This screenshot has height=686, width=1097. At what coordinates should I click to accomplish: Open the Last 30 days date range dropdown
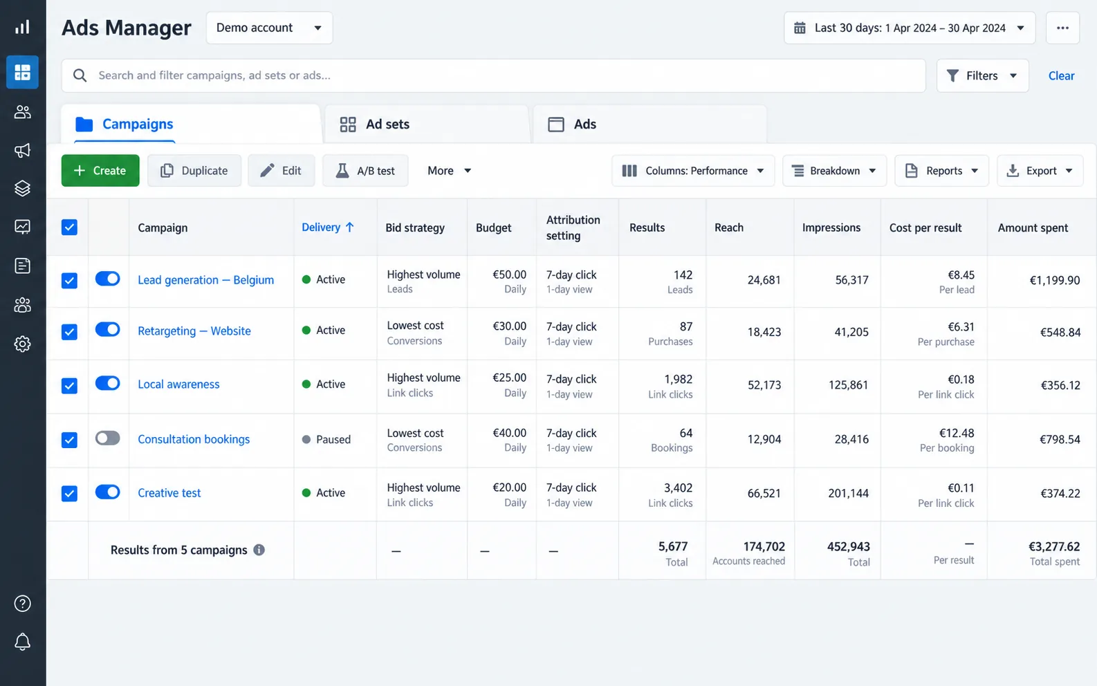[x=910, y=28]
